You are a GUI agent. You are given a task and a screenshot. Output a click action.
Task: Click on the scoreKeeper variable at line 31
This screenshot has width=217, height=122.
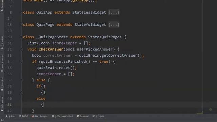pos(64,43)
